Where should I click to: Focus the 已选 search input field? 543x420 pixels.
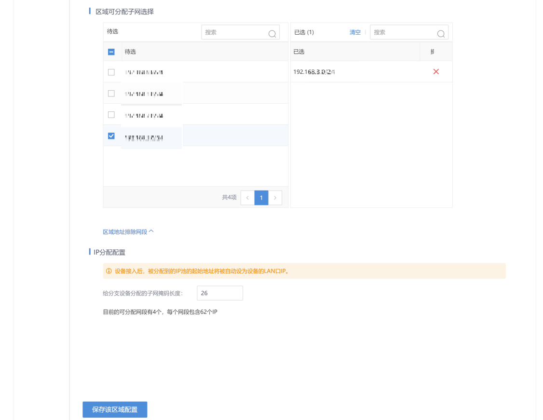click(x=404, y=32)
